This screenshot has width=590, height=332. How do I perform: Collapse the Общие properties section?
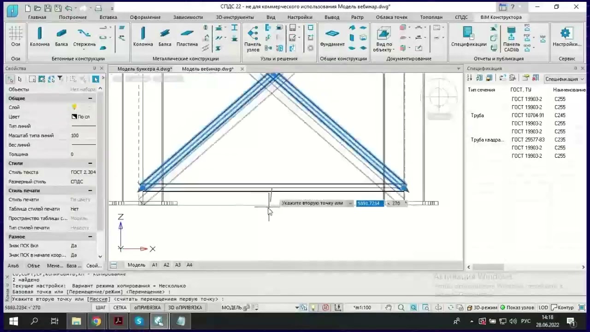tap(90, 98)
